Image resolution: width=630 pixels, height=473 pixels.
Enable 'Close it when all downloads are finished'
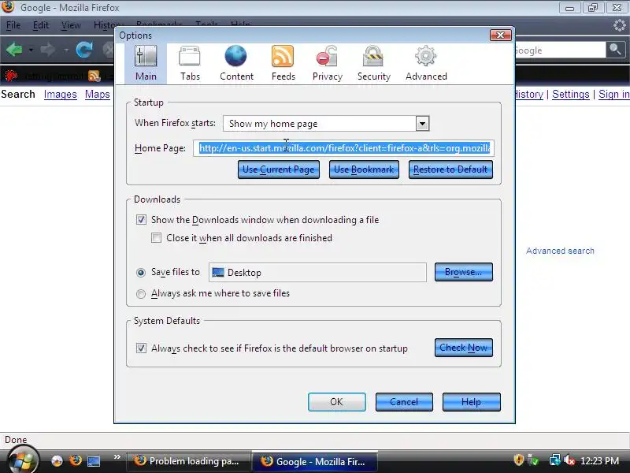point(156,238)
